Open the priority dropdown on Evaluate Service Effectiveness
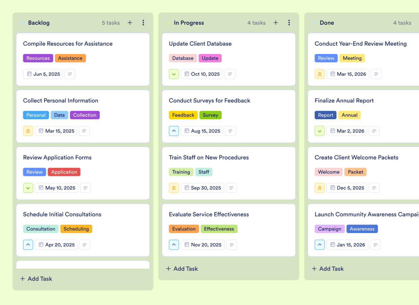 (174, 245)
